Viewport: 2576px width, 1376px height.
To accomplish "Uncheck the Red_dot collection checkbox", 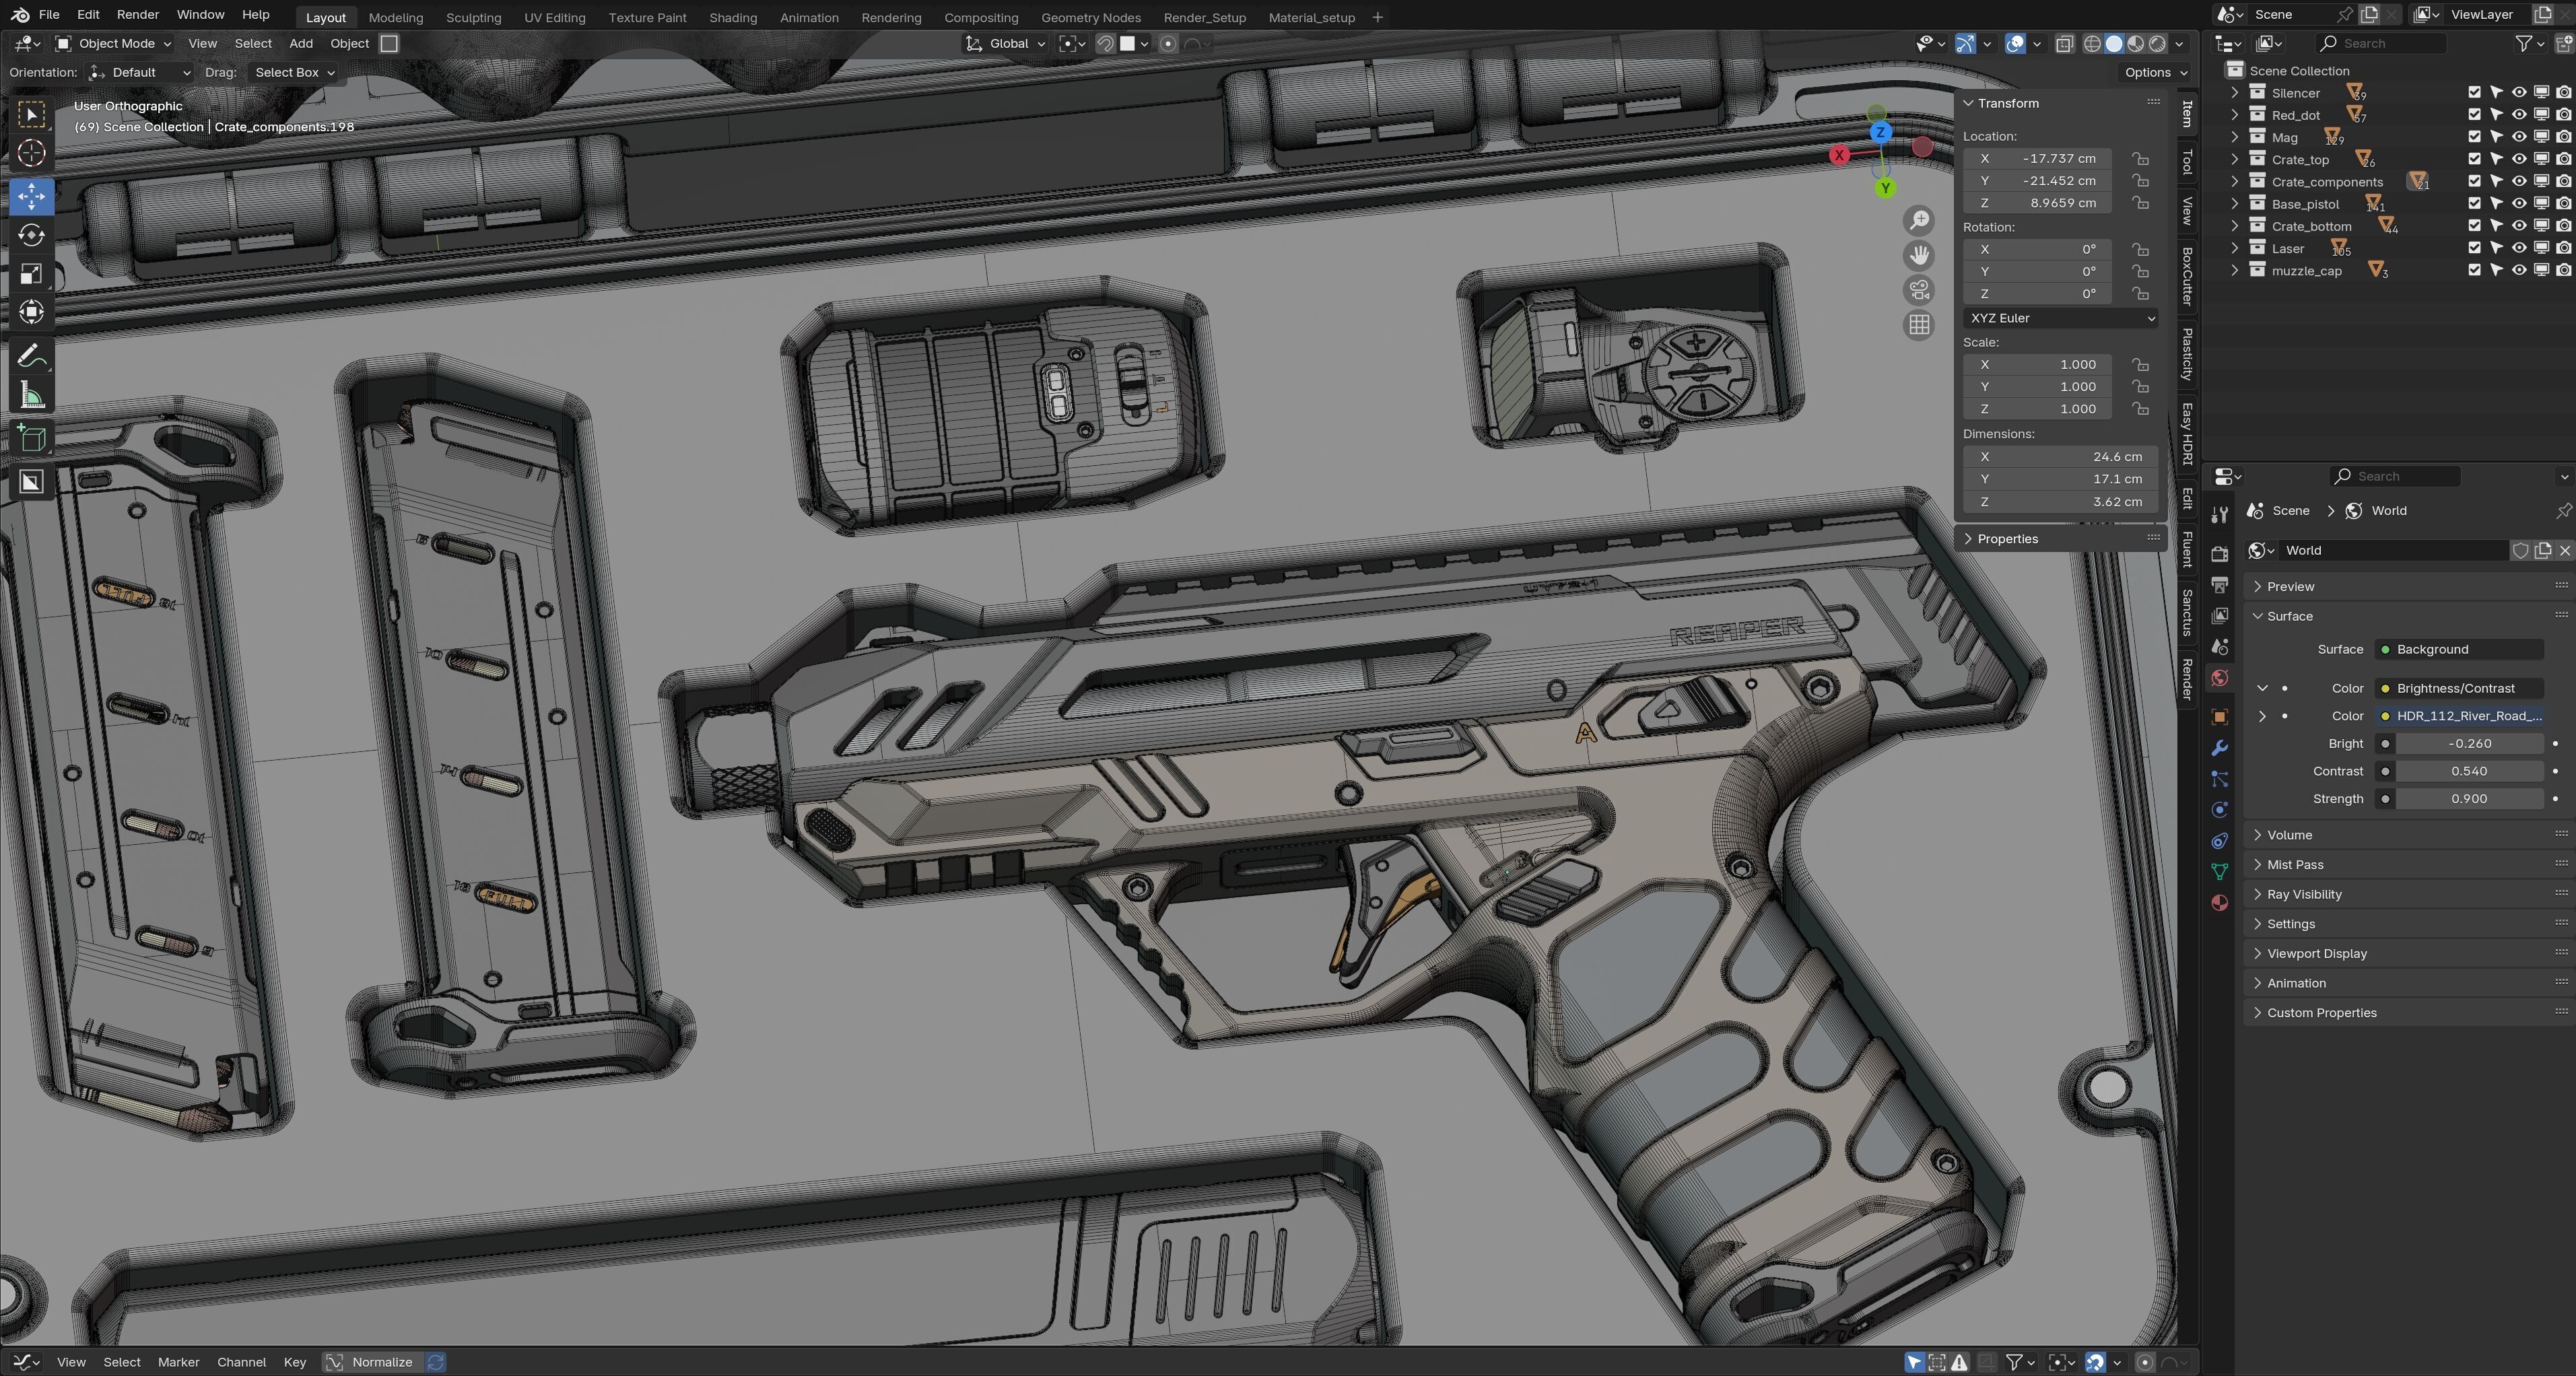I will tap(2475, 115).
